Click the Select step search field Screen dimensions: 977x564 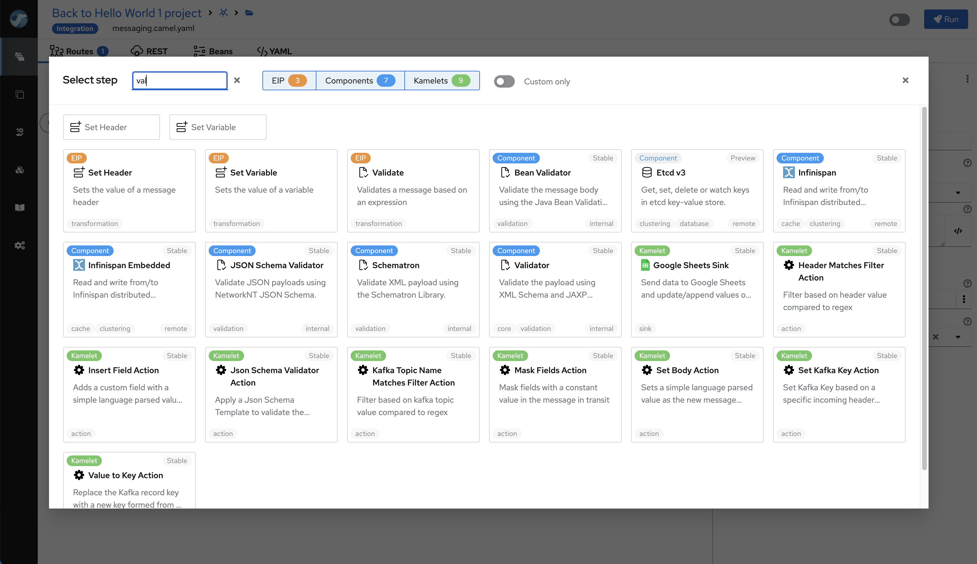(179, 81)
